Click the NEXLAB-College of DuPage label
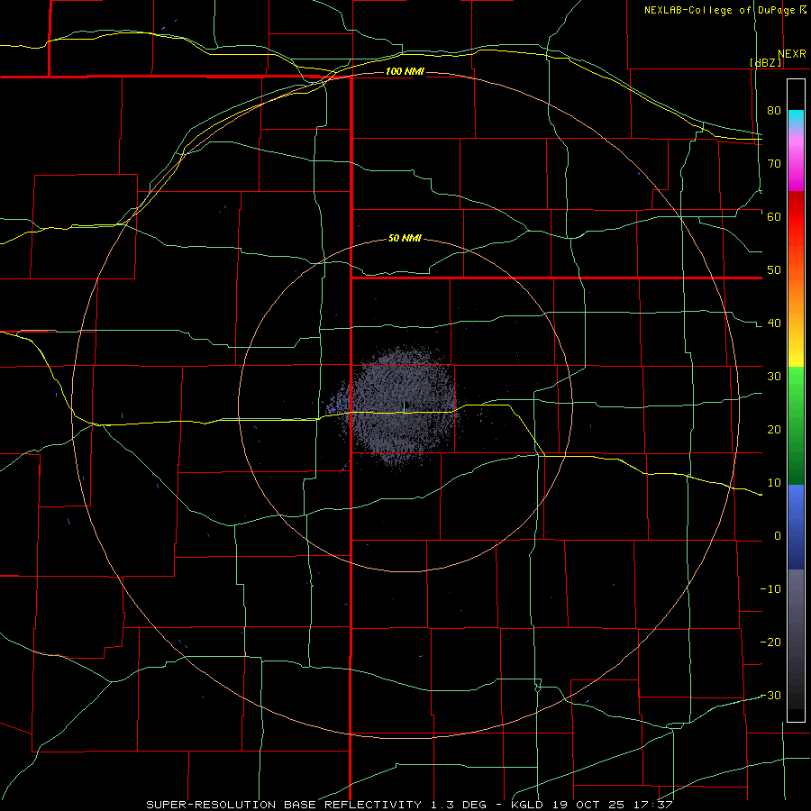The width and height of the screenshot is (811, 811). [x=721, y=10]
